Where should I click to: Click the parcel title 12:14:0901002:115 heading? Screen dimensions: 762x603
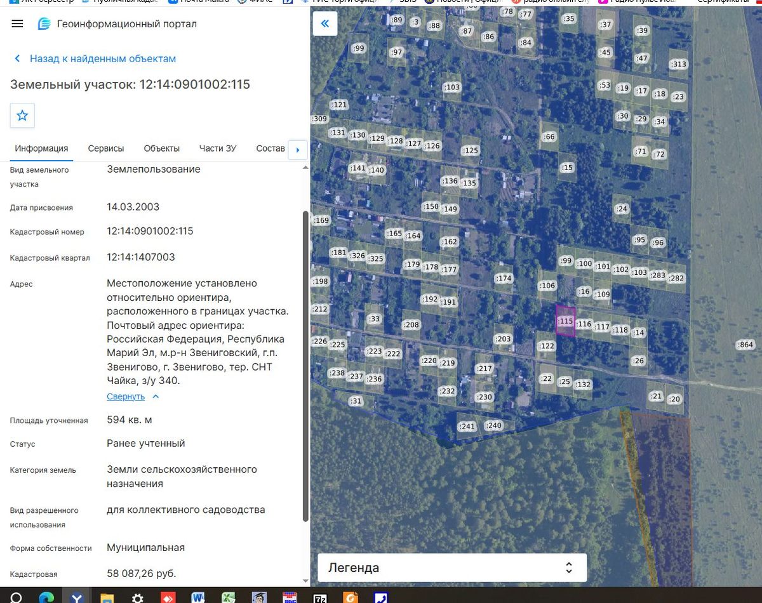(x=130, y=84)
